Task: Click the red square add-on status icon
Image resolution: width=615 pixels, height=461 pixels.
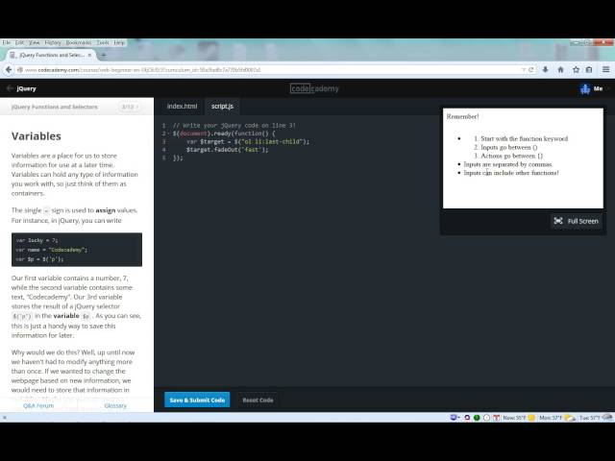Action: click(x=467, y=418)
